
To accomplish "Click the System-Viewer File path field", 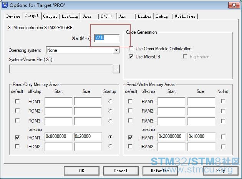I will point(61,69).
